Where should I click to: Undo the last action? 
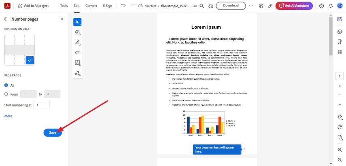click(123, 6)
